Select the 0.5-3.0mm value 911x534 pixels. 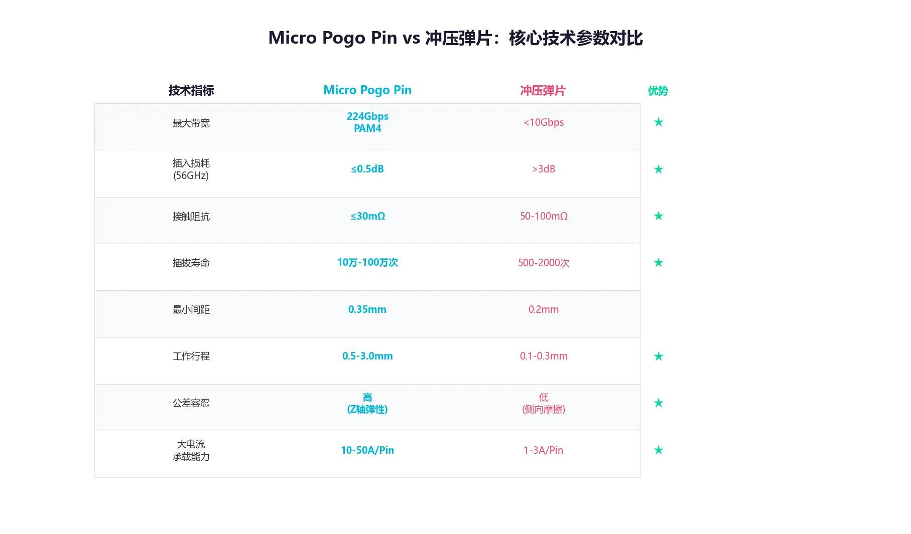coord(367,356)
